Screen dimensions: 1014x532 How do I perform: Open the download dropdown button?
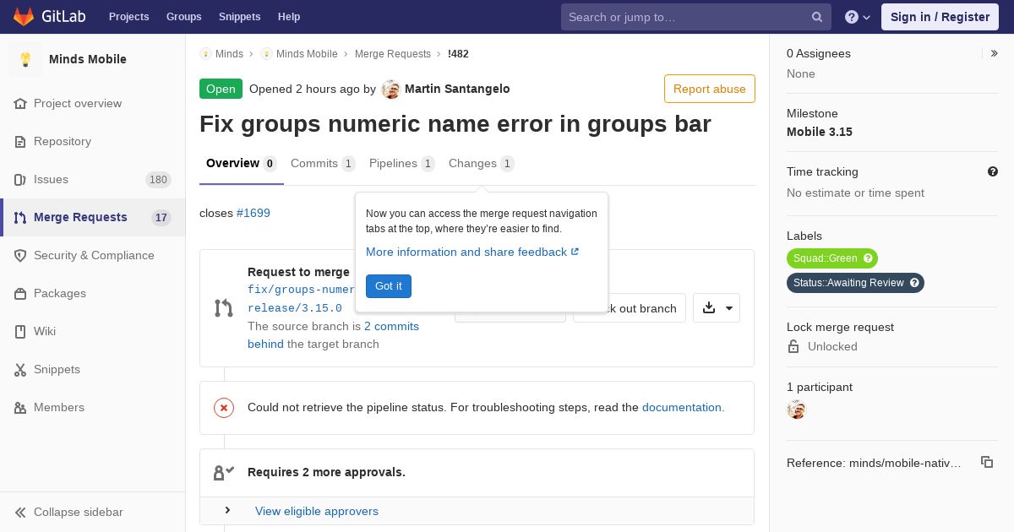click(717, 308)
